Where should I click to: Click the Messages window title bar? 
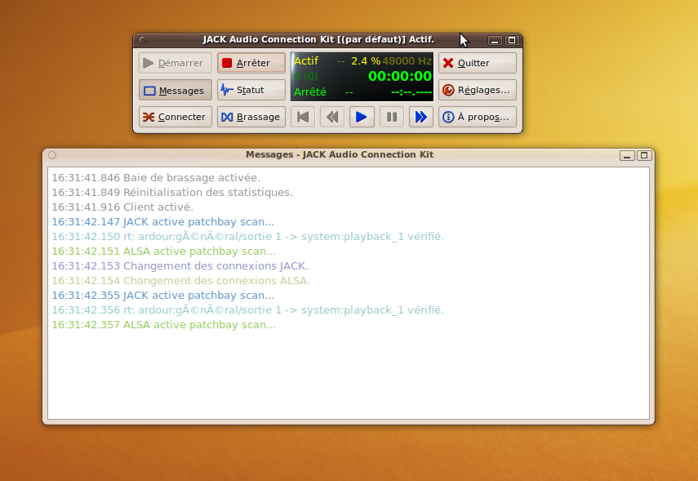340,155
